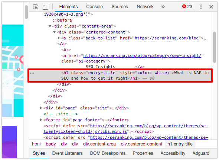
Task: Select the ::before pseudo-element row
Action: pyautogui.click(x=62, y=20)
